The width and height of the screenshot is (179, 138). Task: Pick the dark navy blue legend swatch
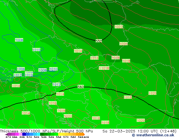(24, 134)
